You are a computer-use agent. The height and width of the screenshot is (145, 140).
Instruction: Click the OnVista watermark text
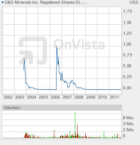tap(79, 44)
